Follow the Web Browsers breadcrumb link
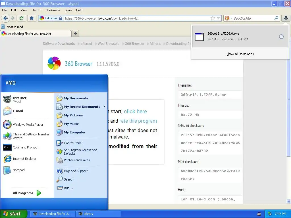 [109, 43]
